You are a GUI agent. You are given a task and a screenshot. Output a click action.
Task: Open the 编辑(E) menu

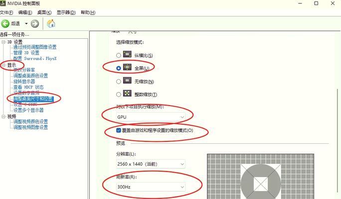point(25,12)
